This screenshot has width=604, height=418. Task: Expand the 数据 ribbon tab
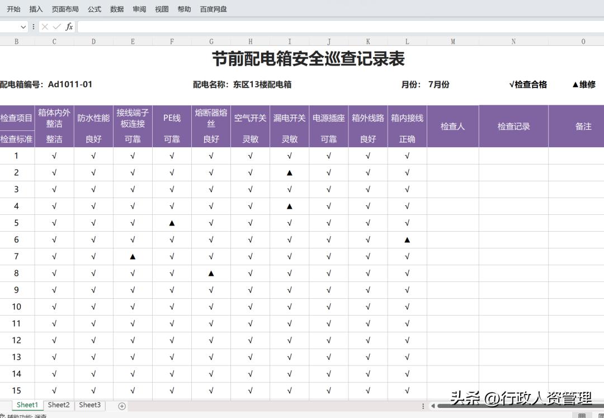[x=117, y=9]
